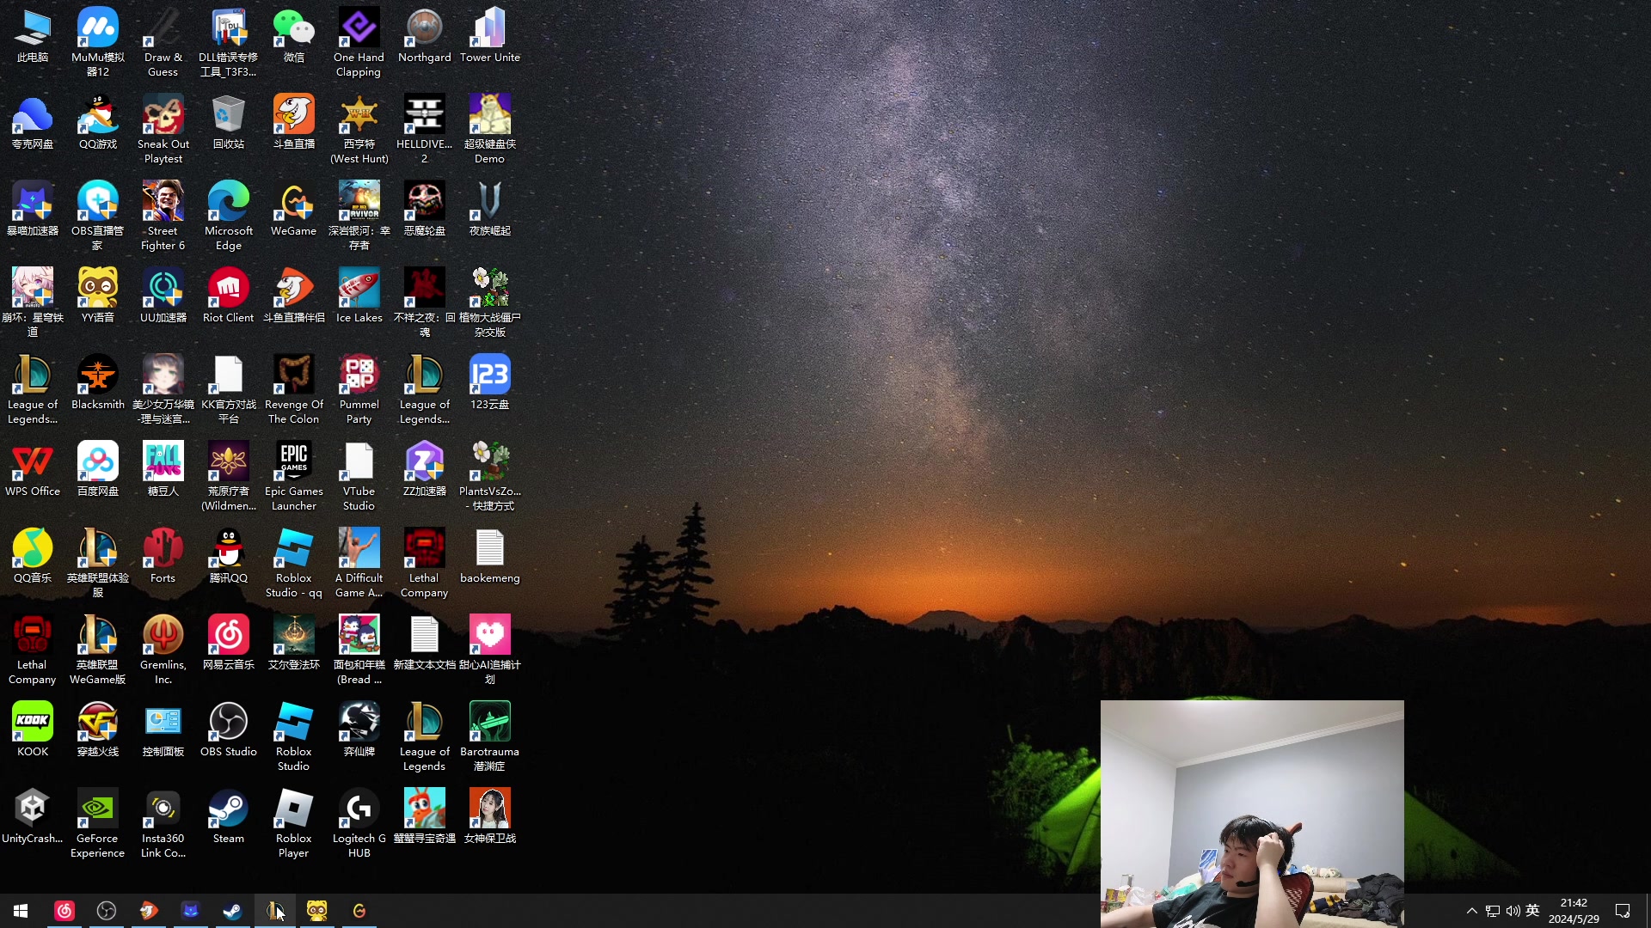Switch to NetEase Cloud Music in taskbar
The height and width of the screenshot is (928, 1651).
[x=64, y=911]
